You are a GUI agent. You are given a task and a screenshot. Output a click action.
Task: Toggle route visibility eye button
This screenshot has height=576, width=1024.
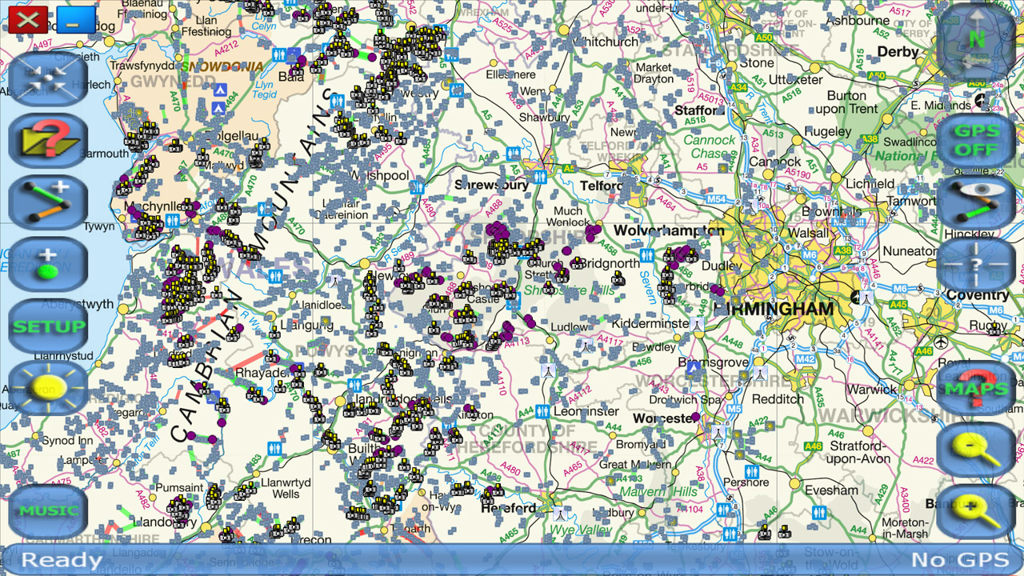point(976,202)
